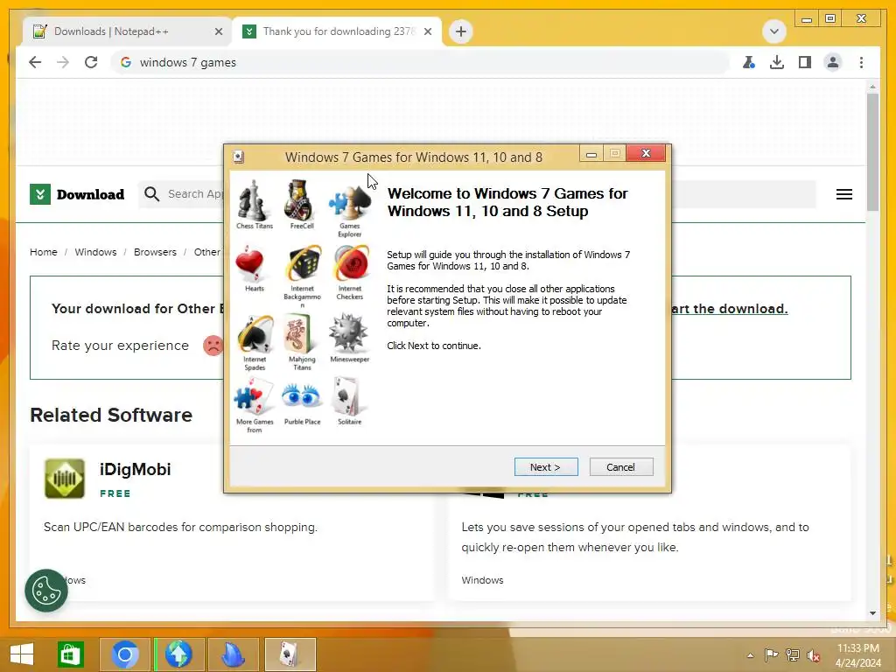Click the Internet Checkers icon
The width and height of the screenshot is (896, 672).
click(351, 264)
